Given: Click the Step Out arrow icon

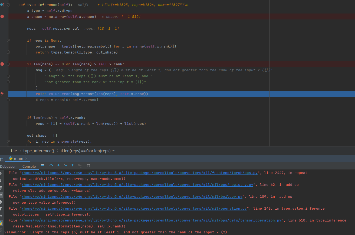Looking at the screenshot, I should point(72,166).
